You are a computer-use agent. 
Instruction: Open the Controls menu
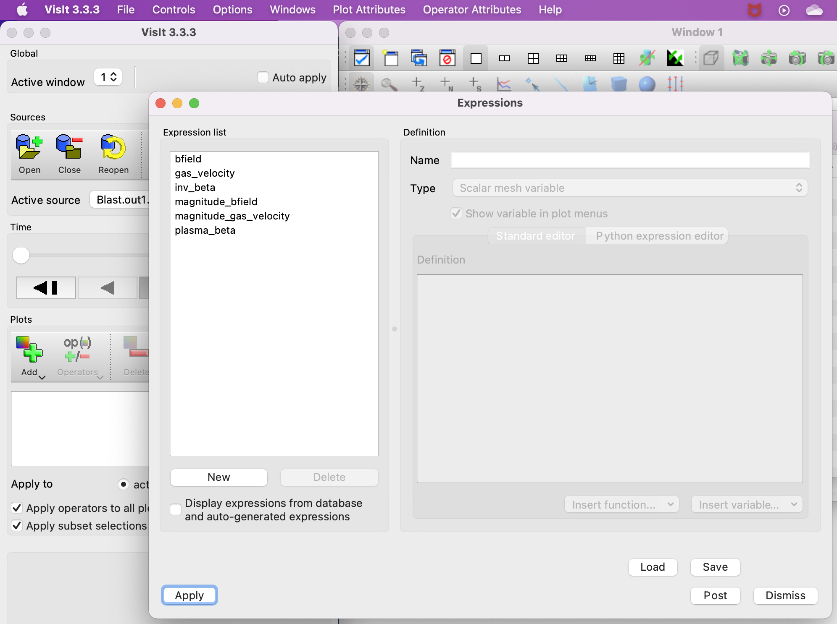174,10
